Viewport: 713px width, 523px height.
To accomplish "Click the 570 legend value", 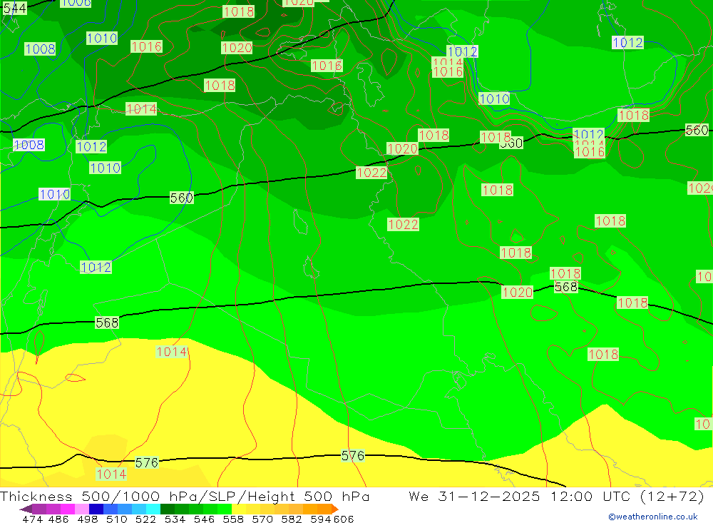I will tap(262, 519).
